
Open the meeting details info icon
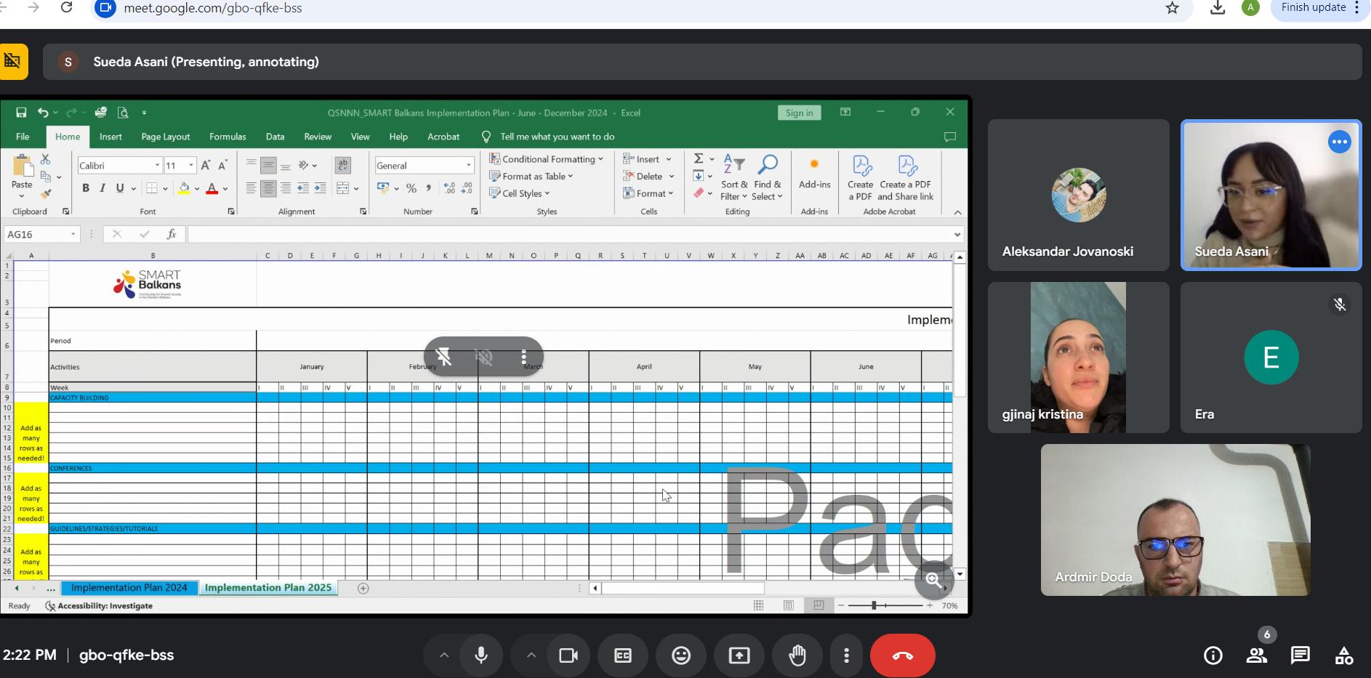tap(1213, 655)
